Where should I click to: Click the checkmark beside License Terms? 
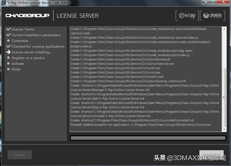click(8, 29)
